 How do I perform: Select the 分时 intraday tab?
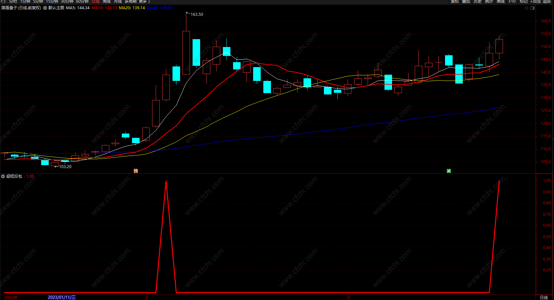pyautogui.click(x=13, y=2)
